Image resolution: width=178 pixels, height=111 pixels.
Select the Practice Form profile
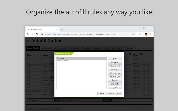pyautogui.click(x=81, y=61)
